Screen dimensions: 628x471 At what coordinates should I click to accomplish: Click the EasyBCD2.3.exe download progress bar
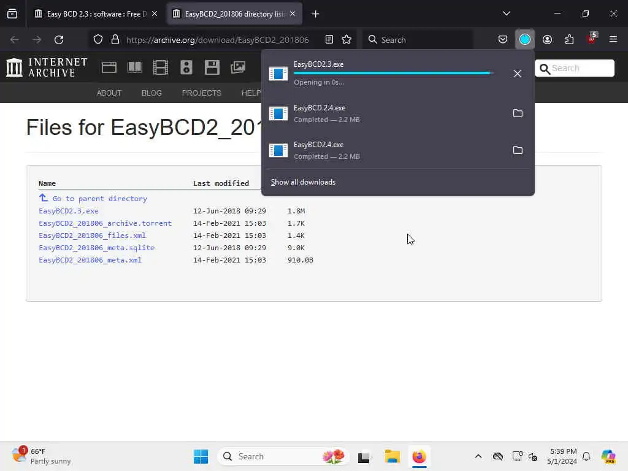click(393, 74)
